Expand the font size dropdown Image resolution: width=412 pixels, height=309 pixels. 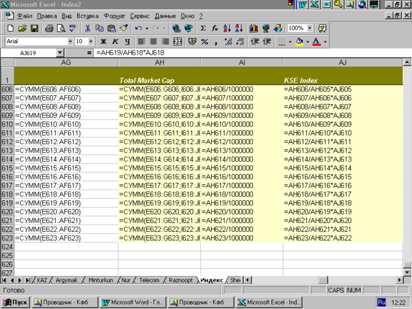point(90,41)
